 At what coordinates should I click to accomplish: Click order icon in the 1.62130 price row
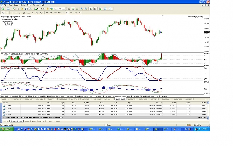(x=4, y=115)
